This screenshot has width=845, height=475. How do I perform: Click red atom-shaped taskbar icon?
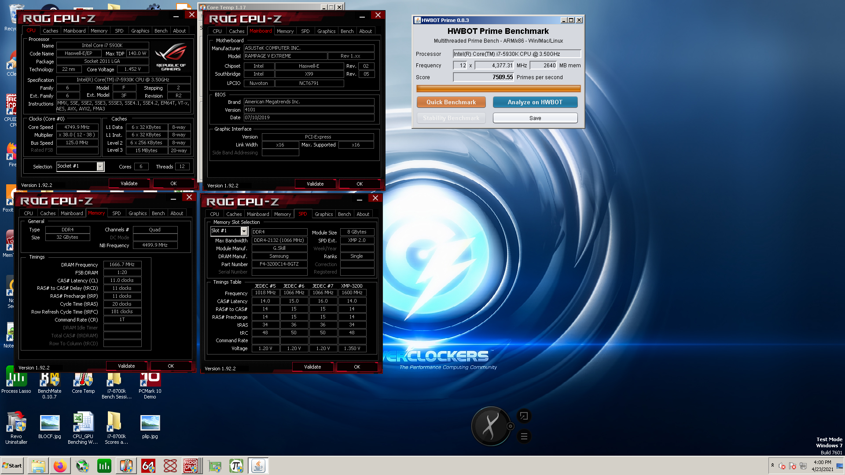point(170,466)
